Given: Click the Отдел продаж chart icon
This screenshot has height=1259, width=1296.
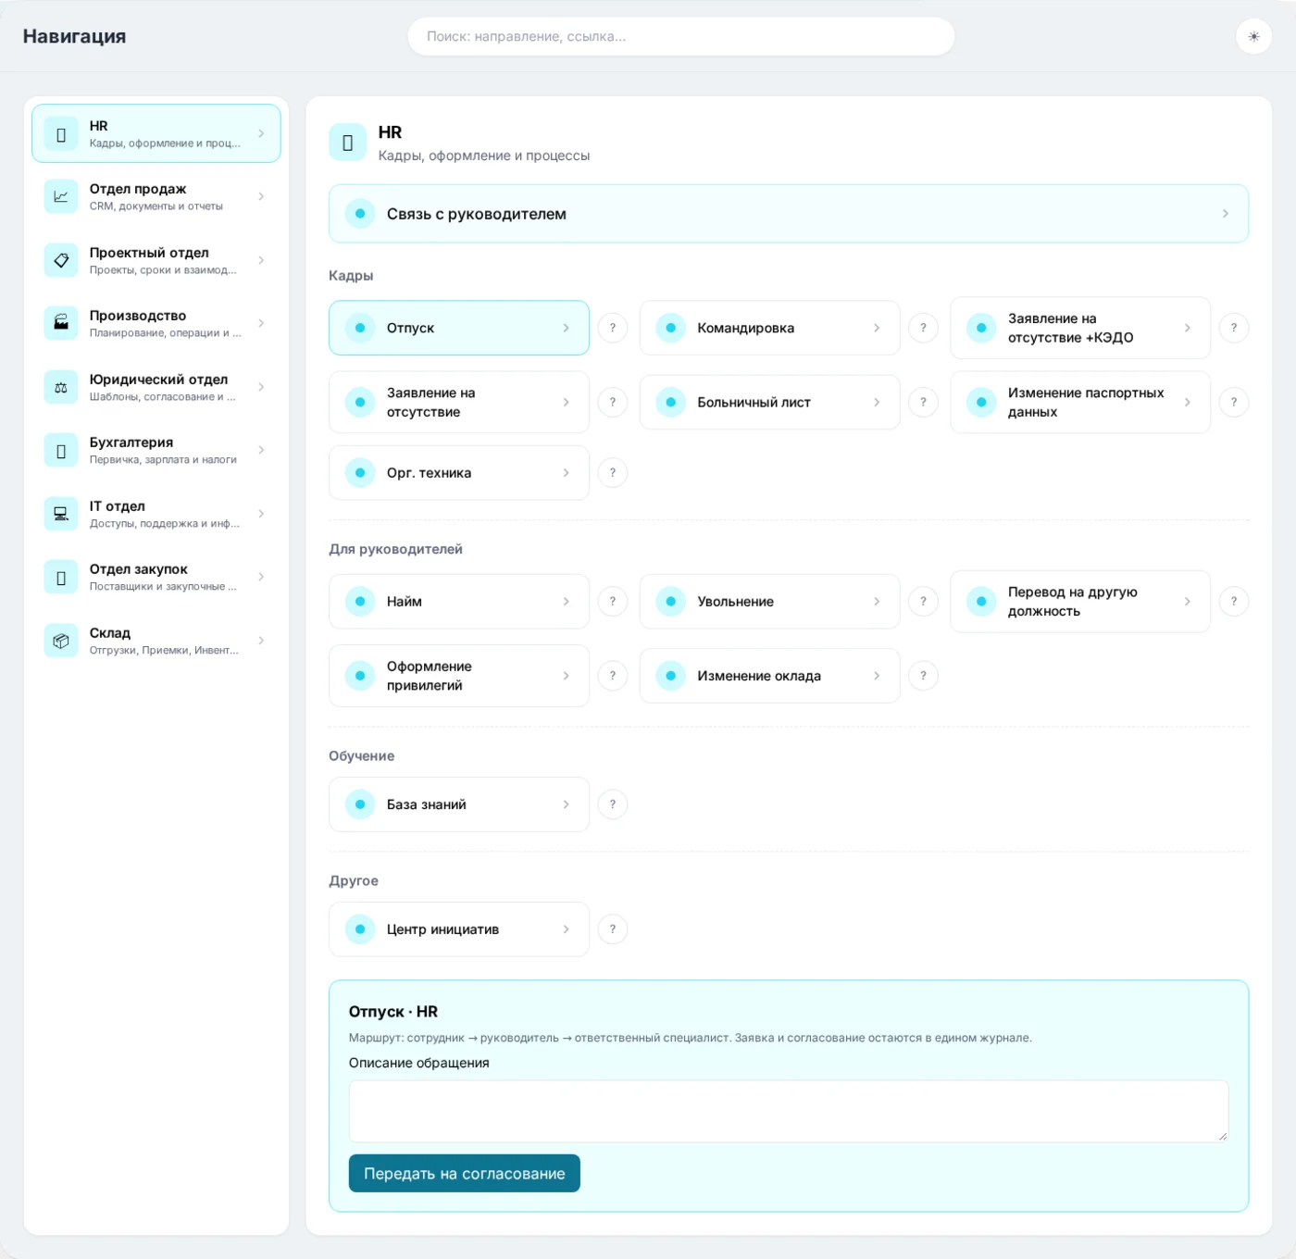Looking at the screenshot, I should click(x=61, y=196).
